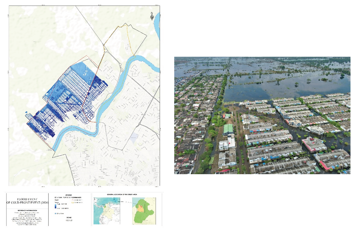Select the 'FLOOD EVENT' title text
Image resolution: width=353 pixels, height=228 pixels.
[x=27, y=199]
